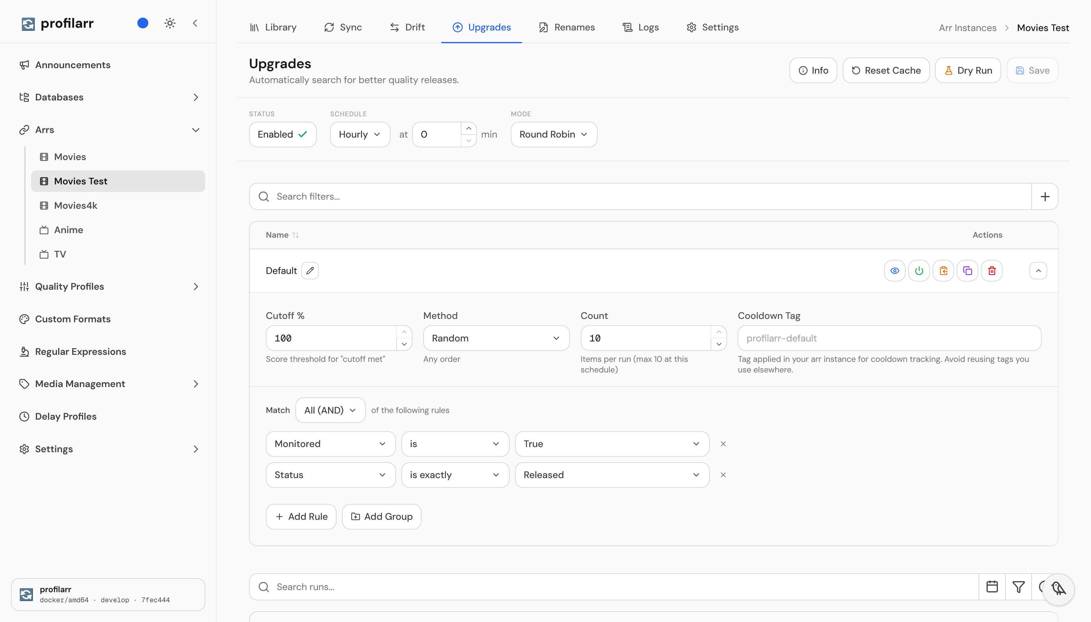
Task: Click the Reset Cache button
Action: tap(886, 71)
